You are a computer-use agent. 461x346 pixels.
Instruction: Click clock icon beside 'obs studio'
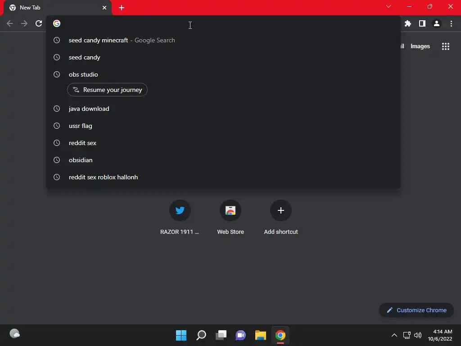[57, 74]
